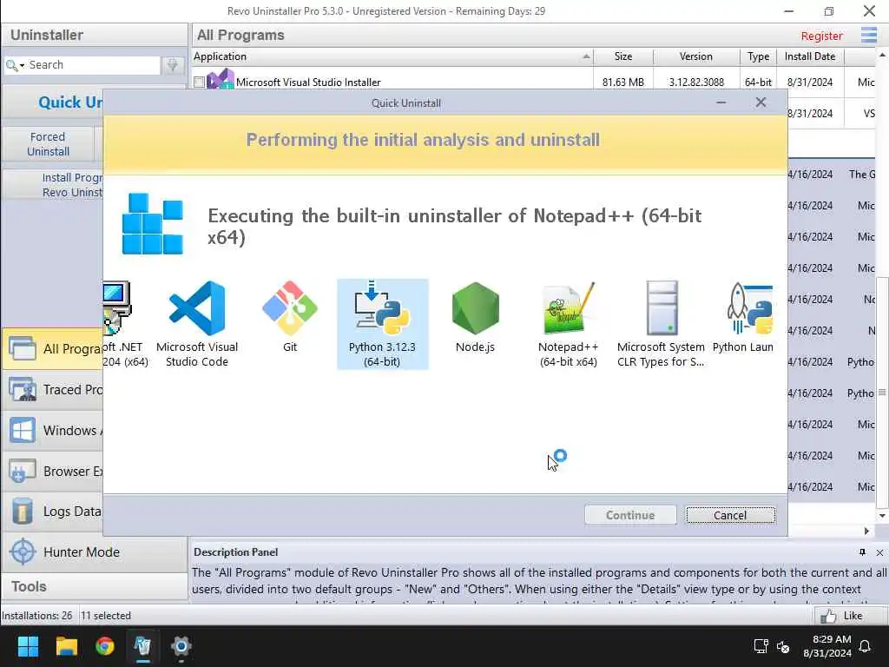Image resolution: width=889 pixels, height=667 pixels.
Task: Click Revo Uninstaller taskbar icon
Action: (143, 646)
